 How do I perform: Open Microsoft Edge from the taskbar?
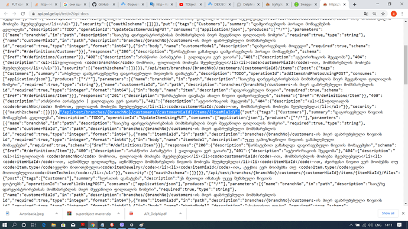pos(44,225)
